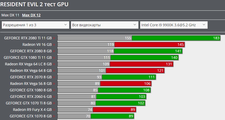Click the GEFORCE RTX 2080 8 GB label
Viewport: 225px width, 120px height.
coord(31,51)
